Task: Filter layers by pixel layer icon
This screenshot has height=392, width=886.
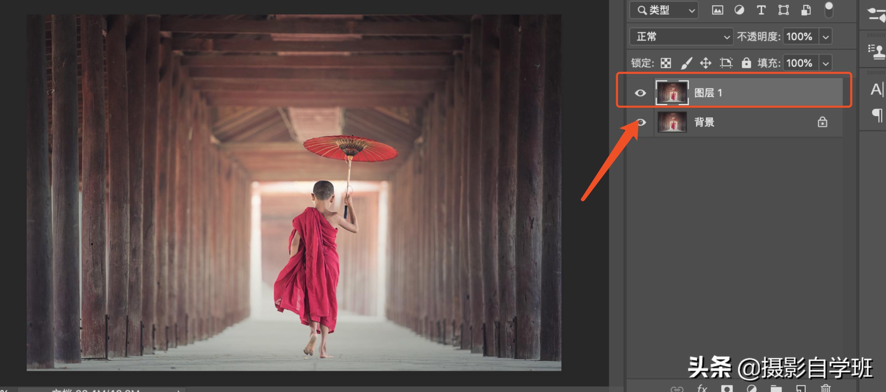Action: coord(717,10)
